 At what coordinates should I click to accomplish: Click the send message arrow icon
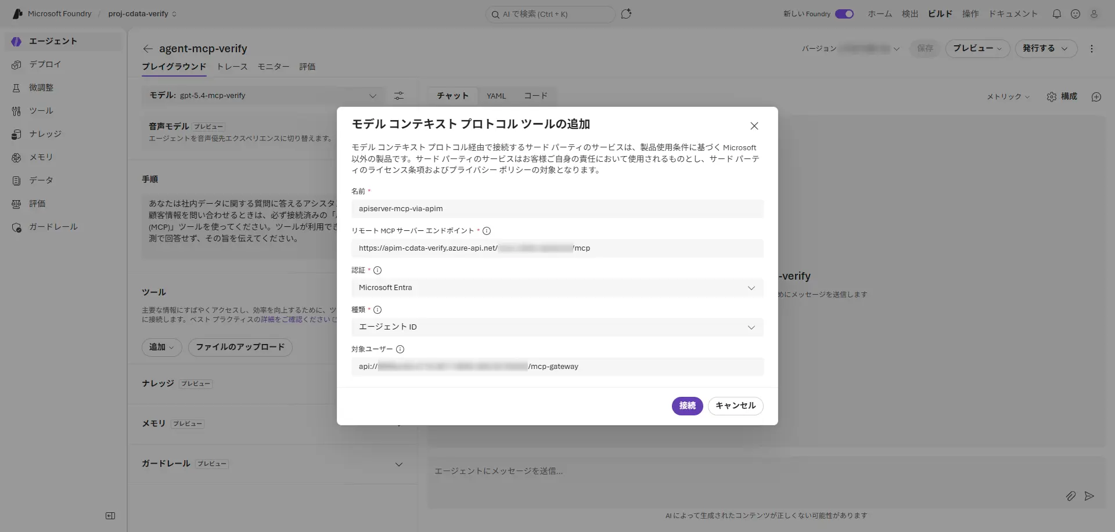click(1089, 496)
